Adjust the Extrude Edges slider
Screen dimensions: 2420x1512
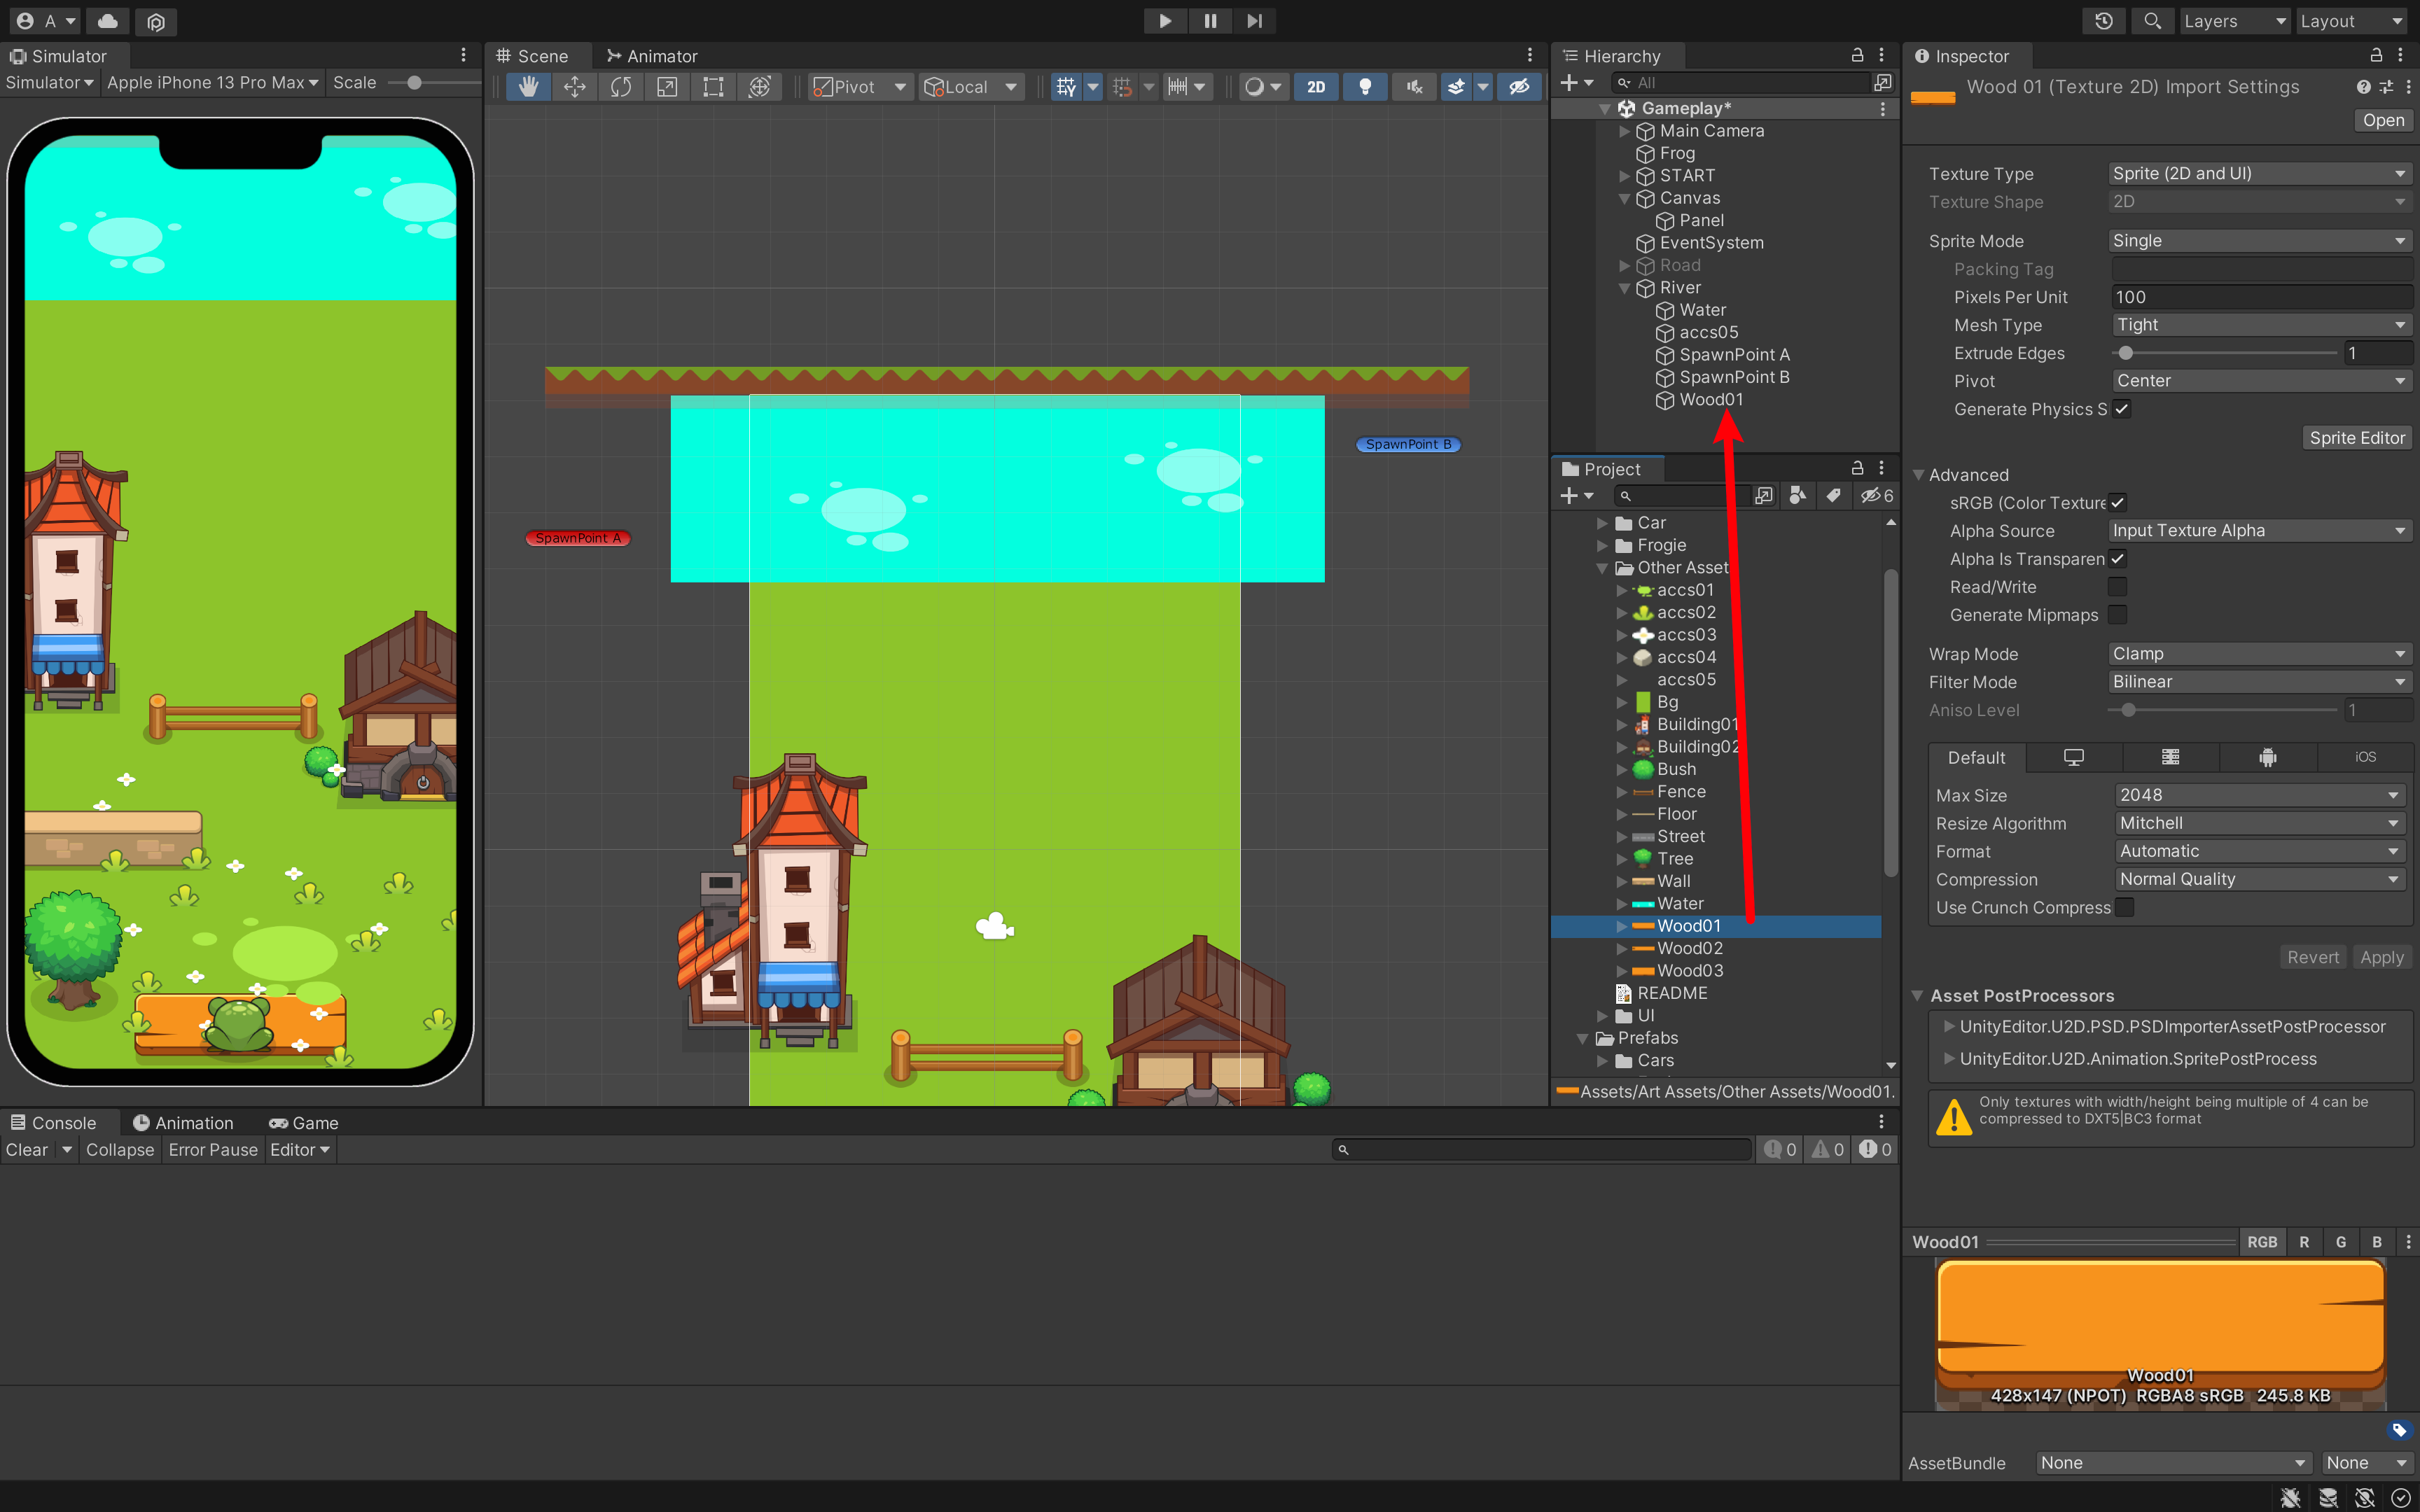point(2225,353)
